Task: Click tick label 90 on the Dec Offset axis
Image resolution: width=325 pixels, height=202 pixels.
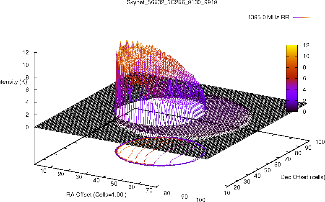Action: 308,148
